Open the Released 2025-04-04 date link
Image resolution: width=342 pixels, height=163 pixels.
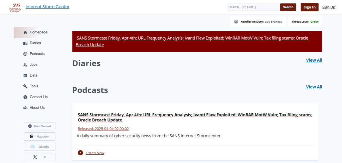(103, 129)
